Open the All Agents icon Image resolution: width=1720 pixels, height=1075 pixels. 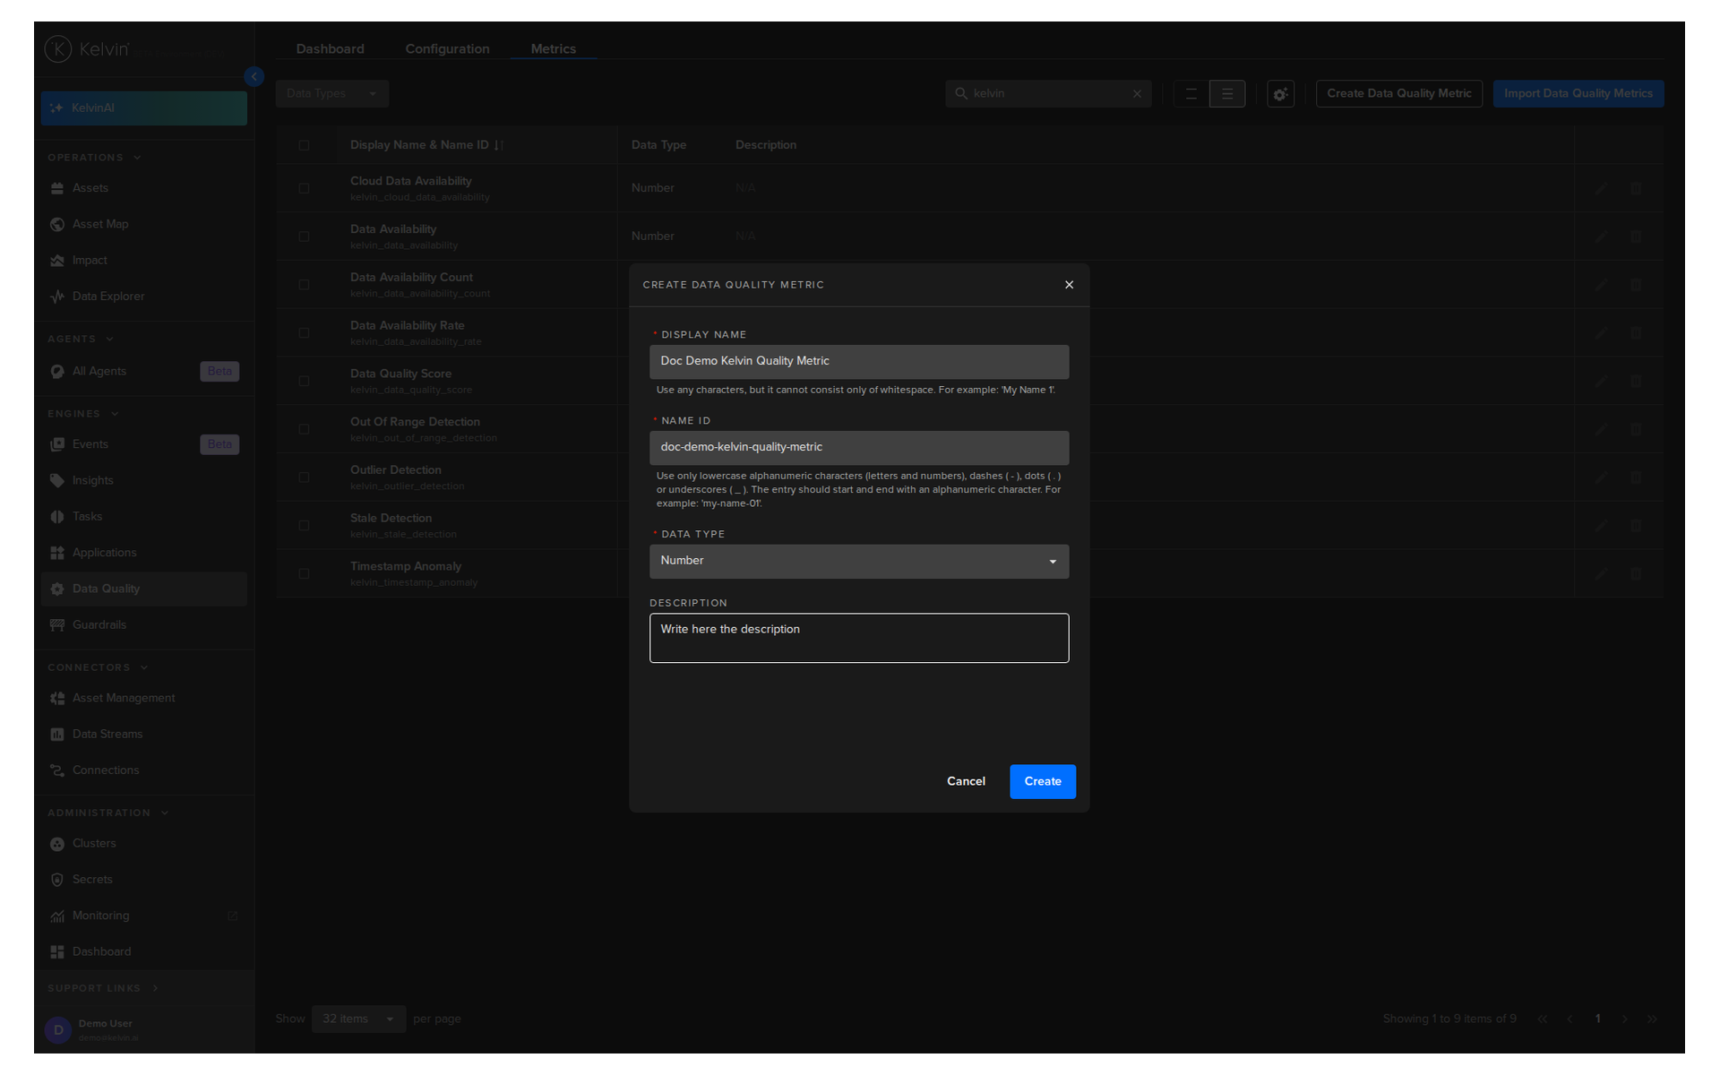click(x=57, y=372)
